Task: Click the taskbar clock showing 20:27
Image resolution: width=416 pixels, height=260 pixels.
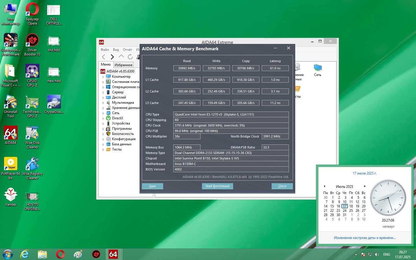Action: (403, 255)
